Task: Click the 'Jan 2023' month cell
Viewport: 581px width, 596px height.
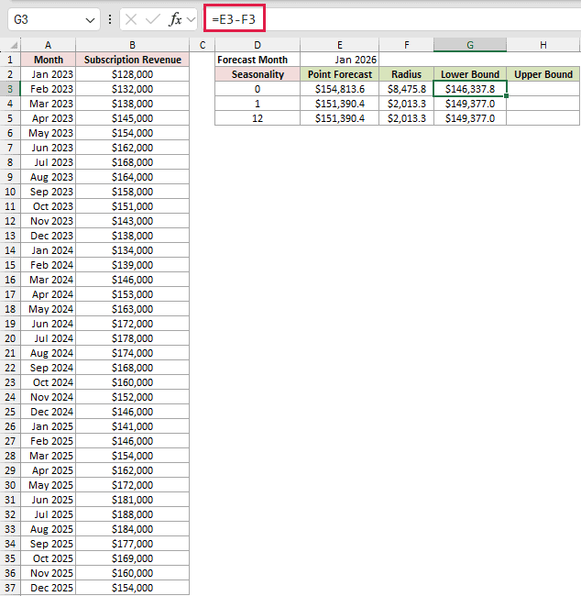Action: pos(49,74)
